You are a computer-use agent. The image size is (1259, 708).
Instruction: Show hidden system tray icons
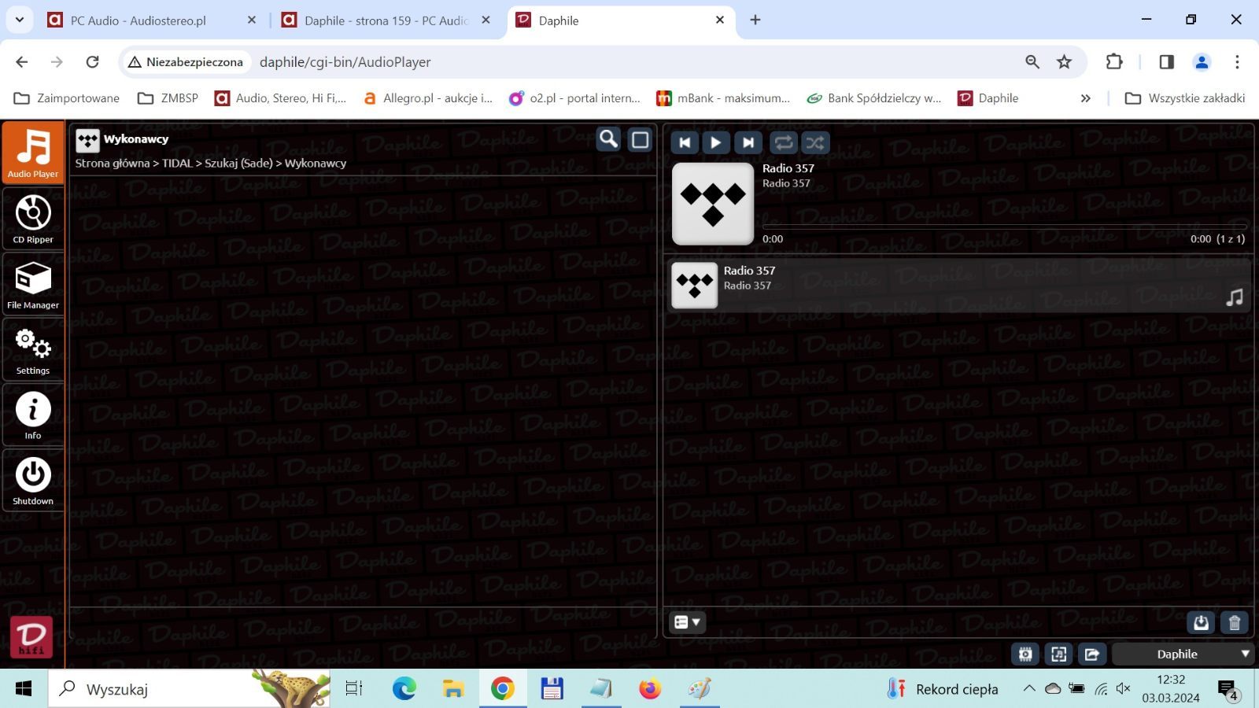1028,688
